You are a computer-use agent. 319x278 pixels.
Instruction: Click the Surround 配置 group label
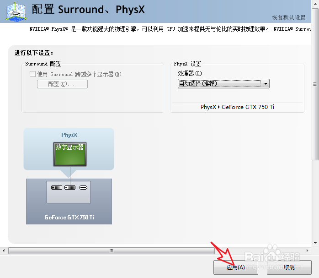point(43,64)
